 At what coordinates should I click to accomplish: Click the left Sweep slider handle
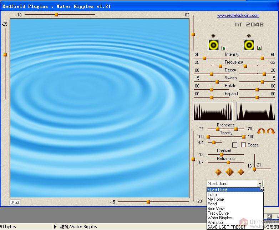point(217,82)
